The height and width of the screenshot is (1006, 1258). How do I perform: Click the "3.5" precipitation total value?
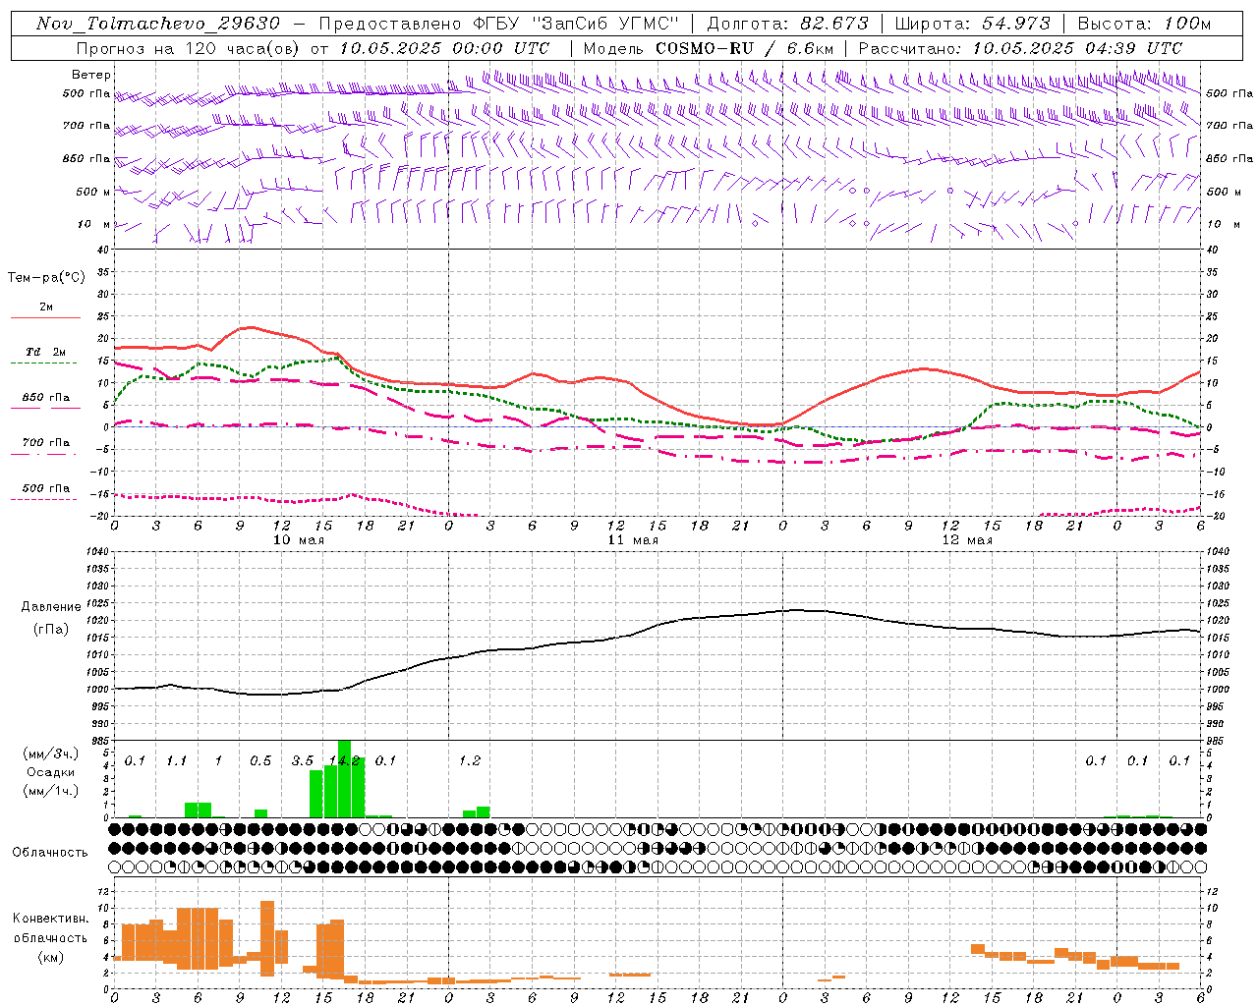[x=302, y=760]
